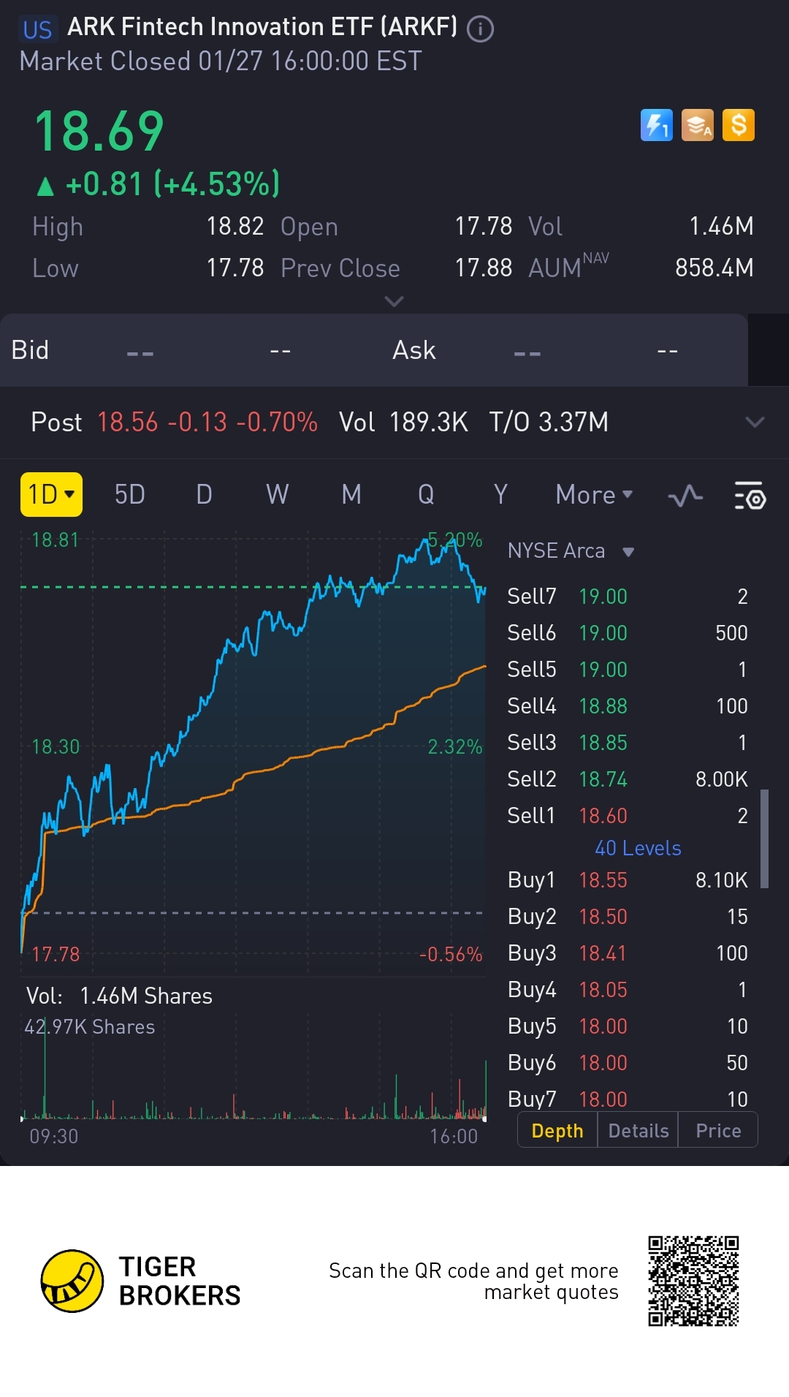
Task: Switch to the Details tab
Action: (638, 1131)
